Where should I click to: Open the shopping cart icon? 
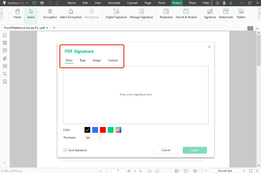(217, 3)
